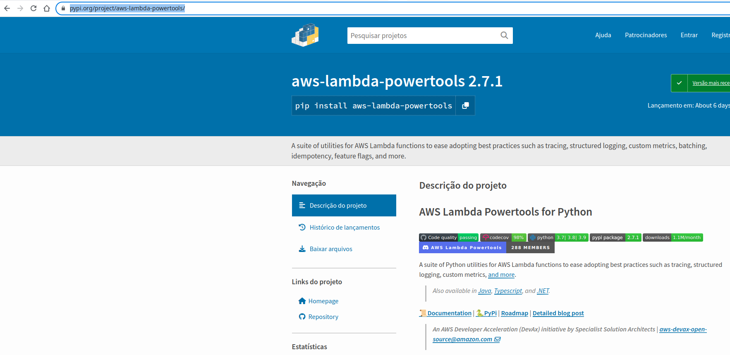Open the PyPi link with snake emoji
The height and width of the screenshot is (355, 730).
pos(486,313)
